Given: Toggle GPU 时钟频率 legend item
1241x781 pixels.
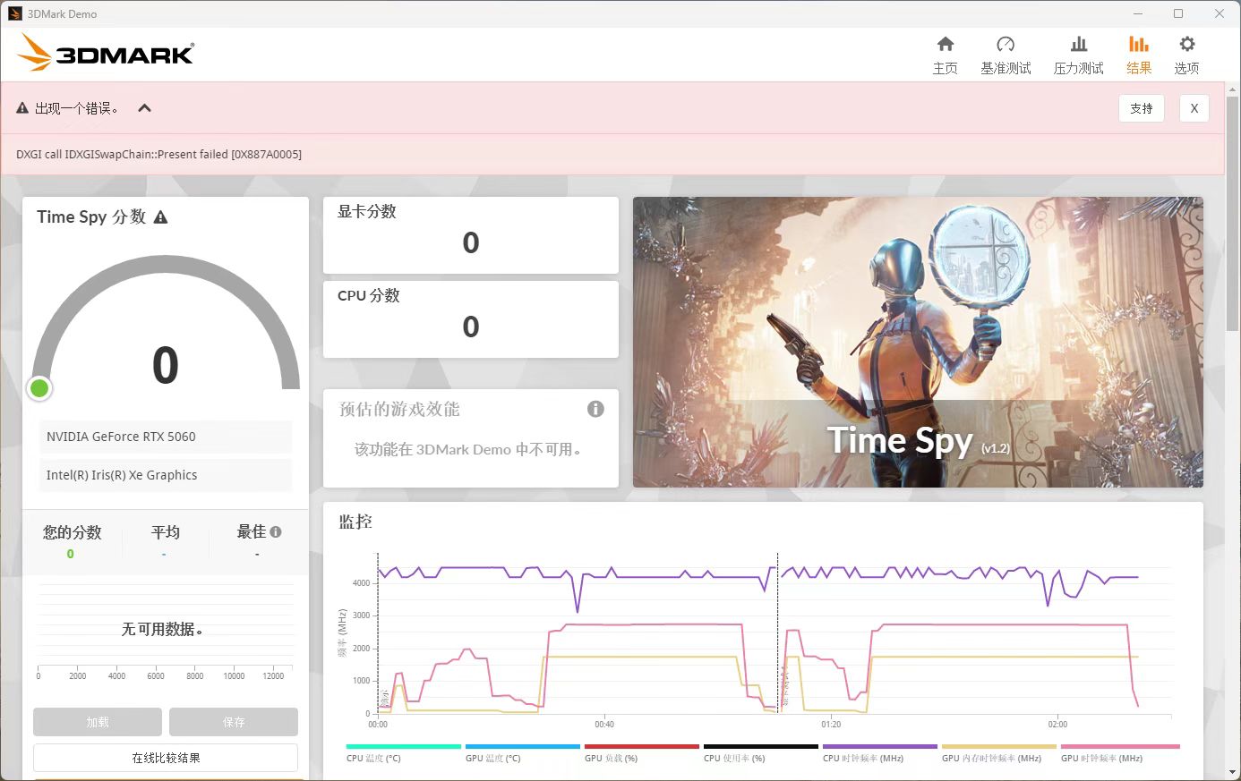Looking at the screenshot, I should point(1120,752).
